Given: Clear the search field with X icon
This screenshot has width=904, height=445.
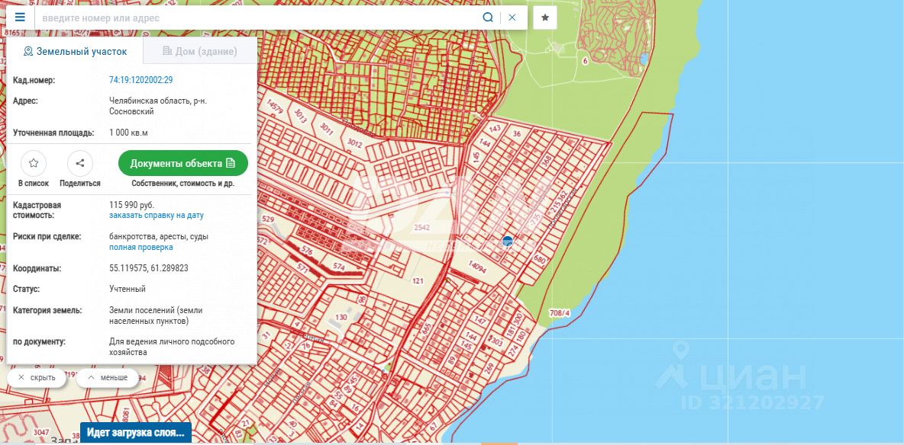Looking at the screenshot, I should pyautogui.click(x=512, y=18).
